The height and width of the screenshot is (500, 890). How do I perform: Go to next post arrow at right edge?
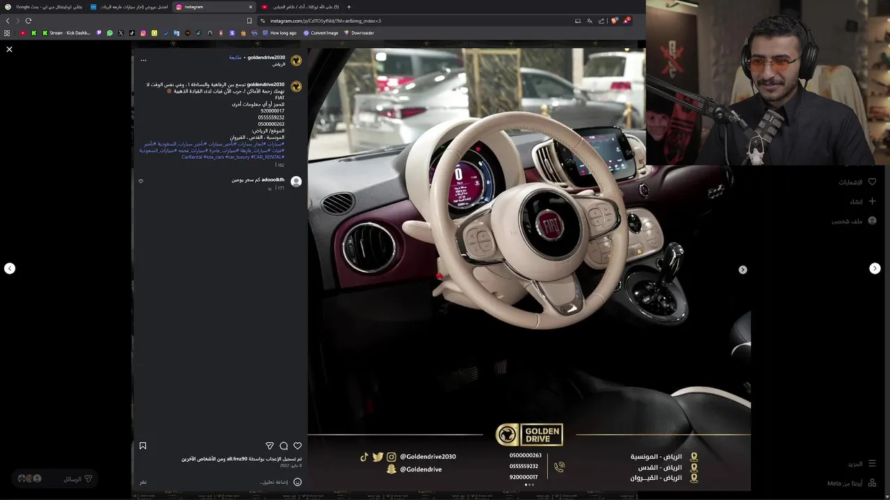pyautogui.click(x=875, y=269)
